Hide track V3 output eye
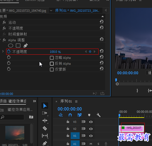This screenshot has width=152, height=146. click(91, 122)
